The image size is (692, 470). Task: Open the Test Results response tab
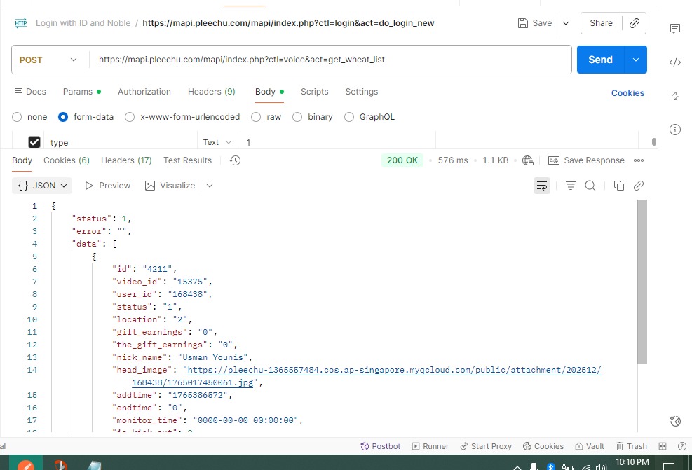pyautogui.click(x=187, y=160)
